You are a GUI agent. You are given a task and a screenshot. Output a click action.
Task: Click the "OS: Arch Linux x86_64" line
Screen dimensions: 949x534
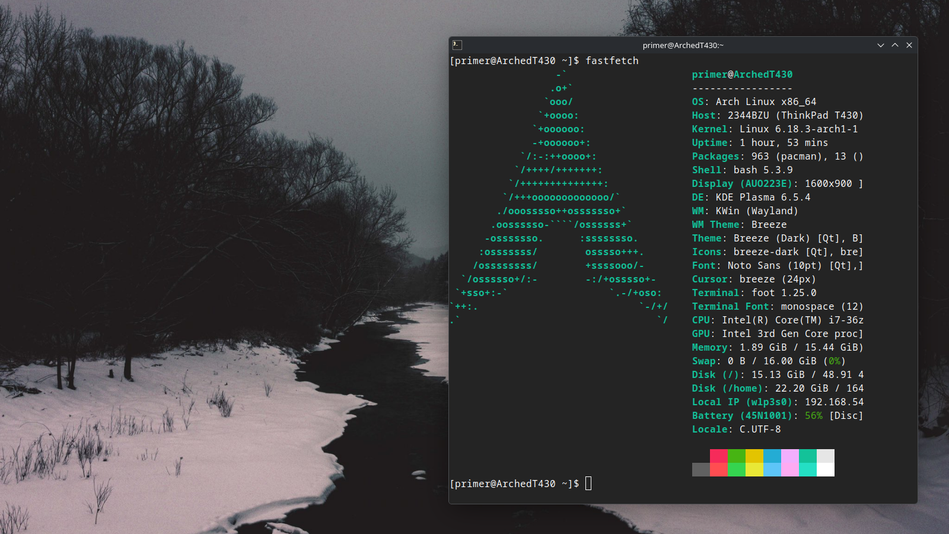pyautogui.click(x=754, y=101)
